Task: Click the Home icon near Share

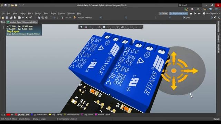Action: [191, 13]
